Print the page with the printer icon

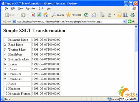tap(102, 15)
